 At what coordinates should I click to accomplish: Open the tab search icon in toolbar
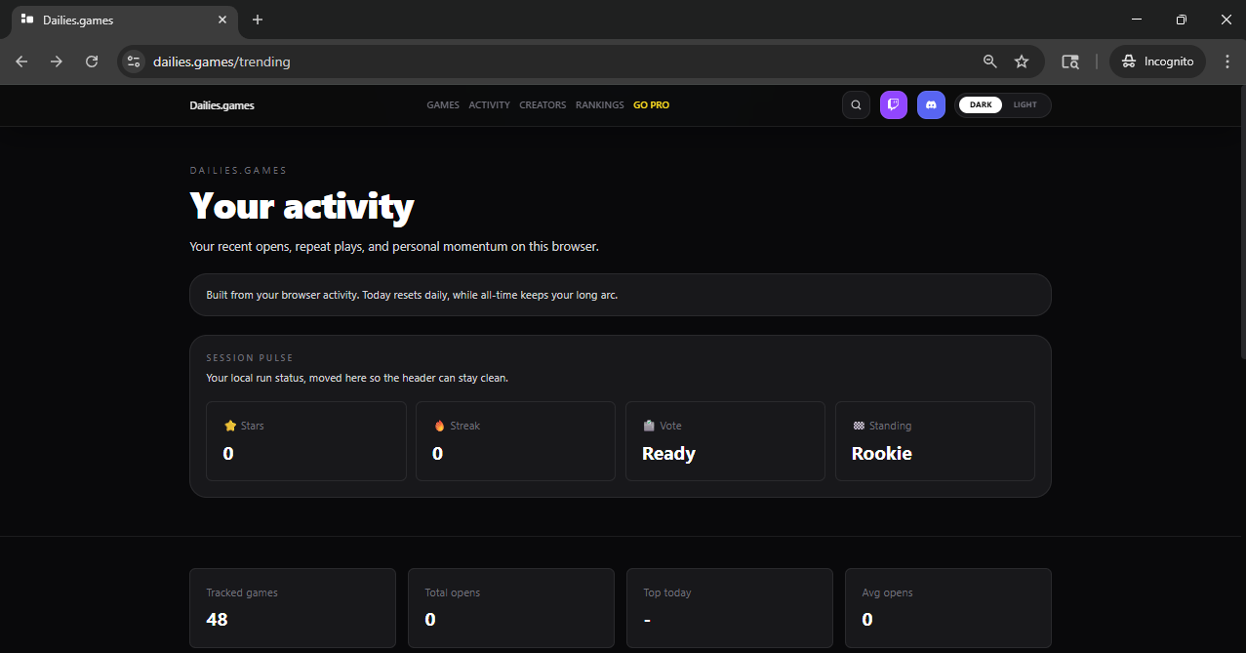click(x=1070, y=61)
